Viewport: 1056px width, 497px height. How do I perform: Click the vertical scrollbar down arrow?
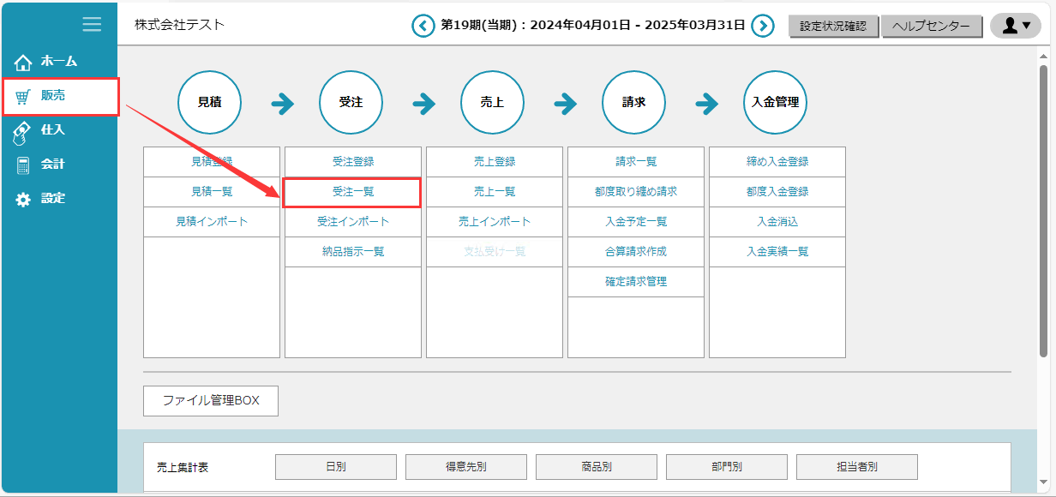(1043, 482)
